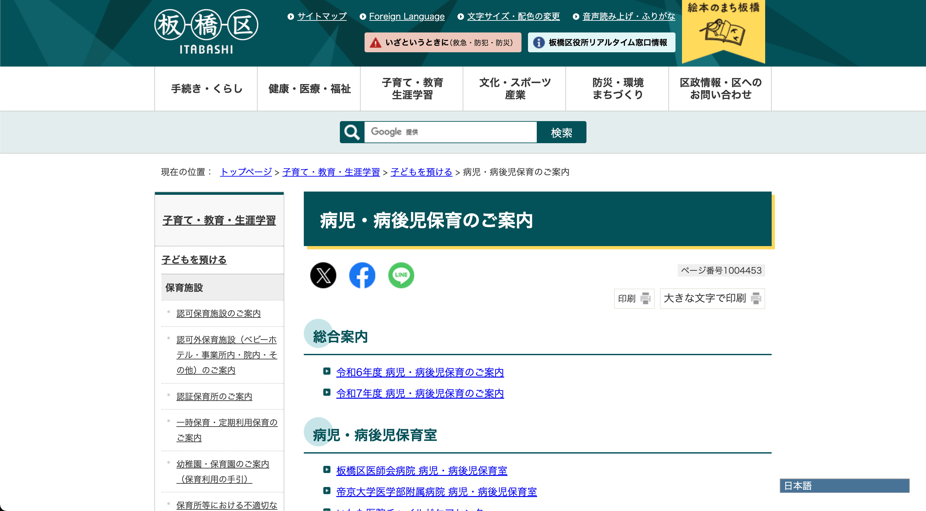
Task: Open 子どもを預ける breadcrumb link
Action: click(421, 172)
